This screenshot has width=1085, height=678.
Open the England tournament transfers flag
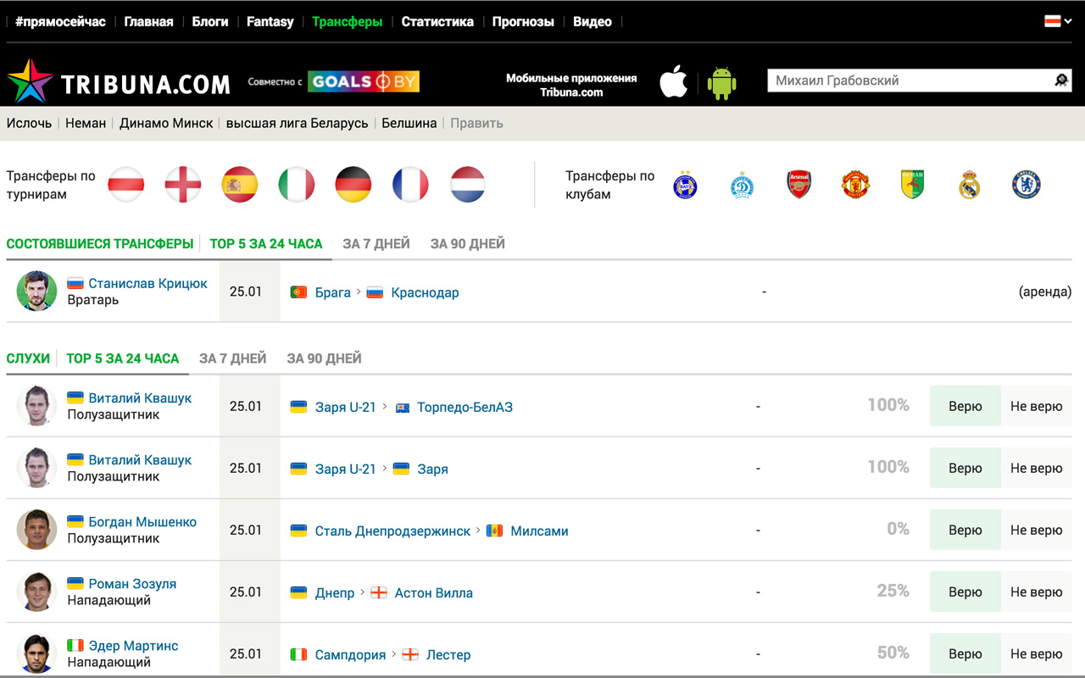pyautogui.click(x=182, y=185)
